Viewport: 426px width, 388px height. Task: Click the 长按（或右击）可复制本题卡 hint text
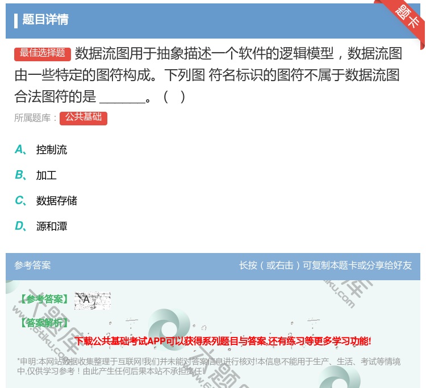325,265
